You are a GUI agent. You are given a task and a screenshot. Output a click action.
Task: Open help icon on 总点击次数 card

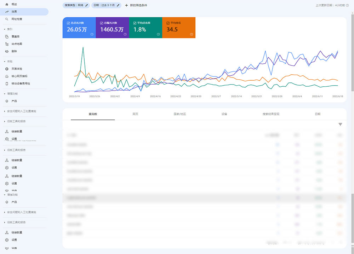coord(92,34)
